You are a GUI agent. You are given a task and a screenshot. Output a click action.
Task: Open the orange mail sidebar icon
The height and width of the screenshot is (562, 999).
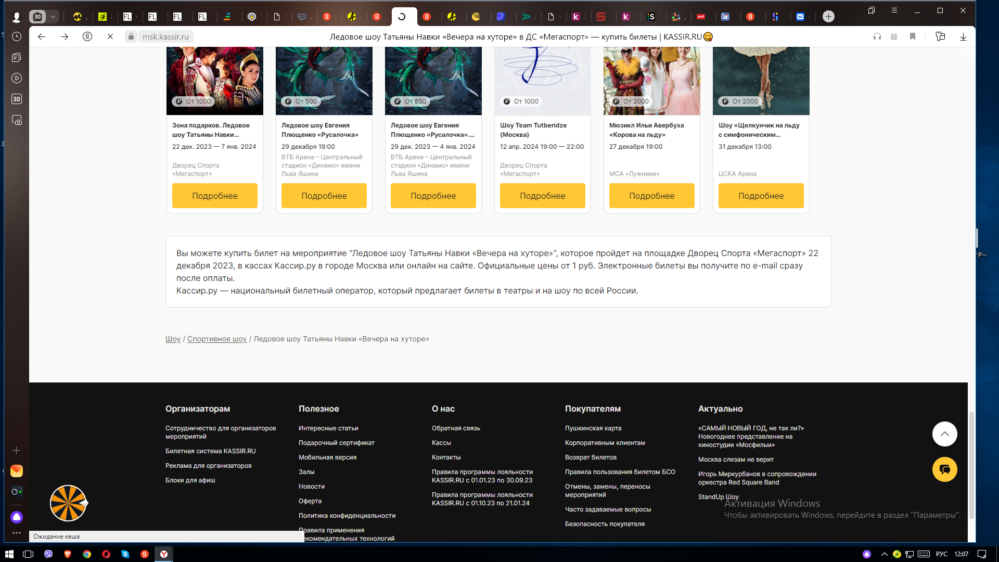[17, 471]
